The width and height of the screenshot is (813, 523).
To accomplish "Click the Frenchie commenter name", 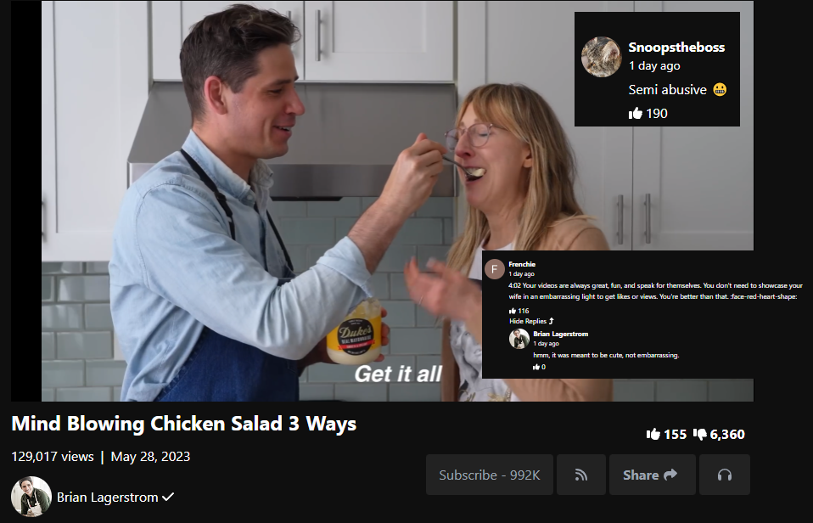I will point(522,264).
